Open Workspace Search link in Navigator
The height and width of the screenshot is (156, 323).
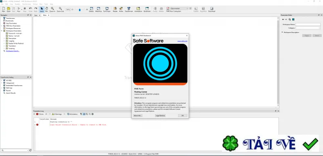[x=13, y=51]
